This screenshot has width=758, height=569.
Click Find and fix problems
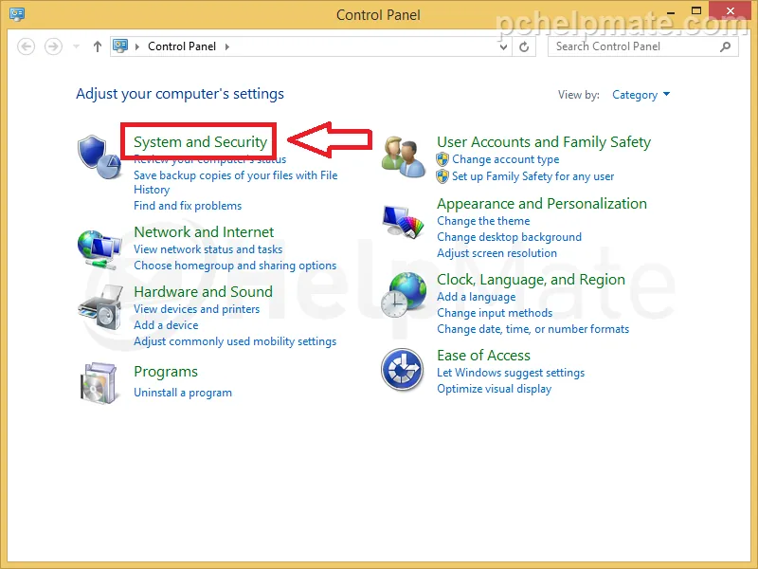tap(188, 206)
